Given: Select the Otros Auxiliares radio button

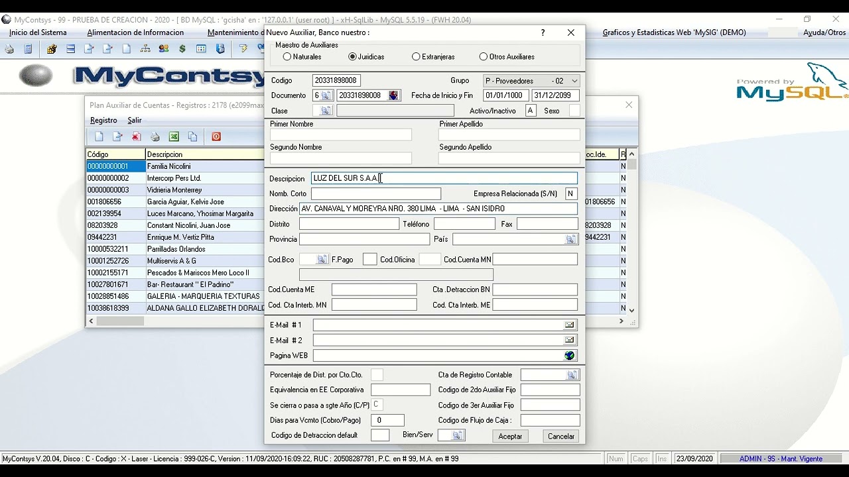Looking at the screenshot, I should pyautogui.click(x=483, y=57).
